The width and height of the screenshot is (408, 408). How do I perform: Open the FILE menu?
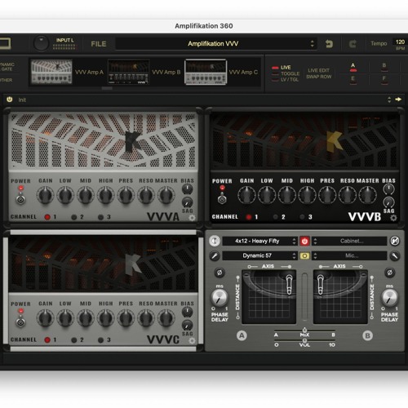pyautogui.click(x=99, y=44)
